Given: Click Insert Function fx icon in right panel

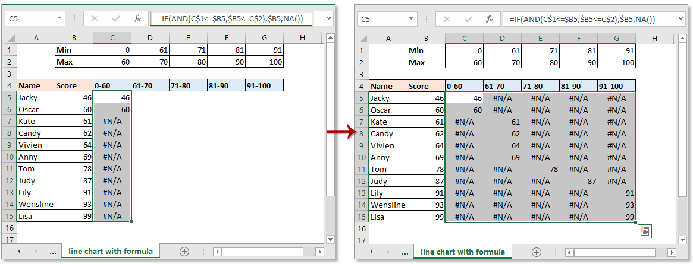Looking at the screenshot, I should point(489,19).
